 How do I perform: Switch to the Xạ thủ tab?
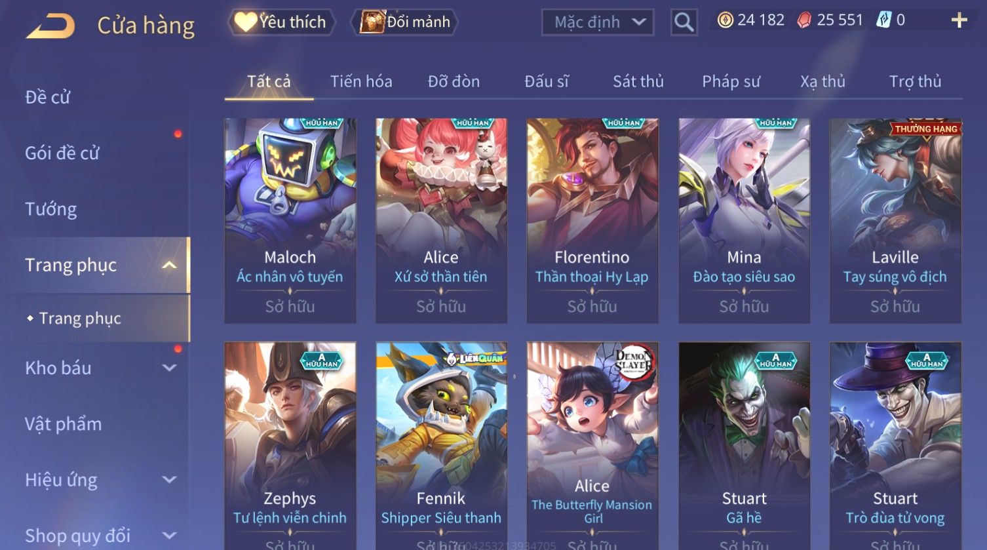(x=822, y=81)
